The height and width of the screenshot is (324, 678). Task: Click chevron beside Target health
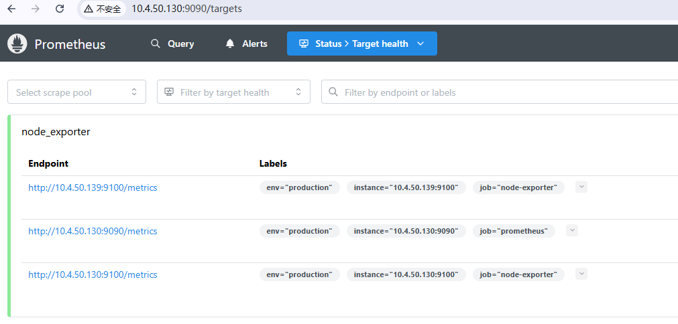pyautogui.click(x=420, y=44)
